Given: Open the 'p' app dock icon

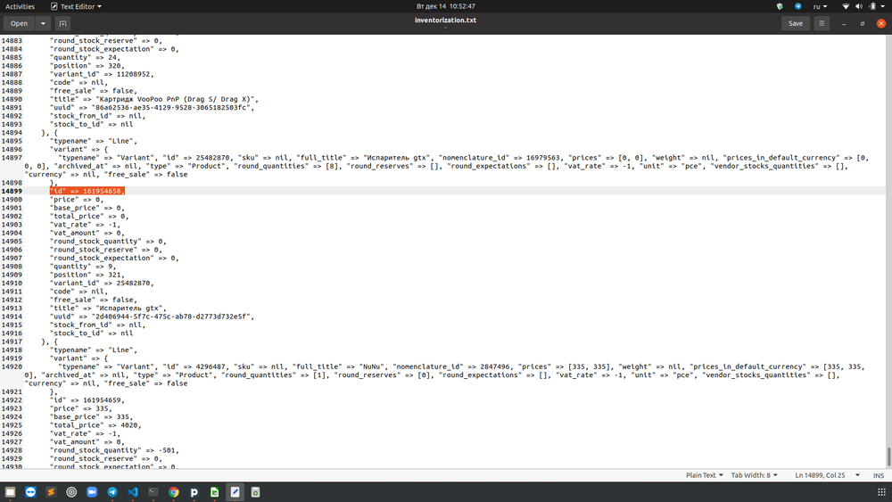Looking at the screenshot, I should (194, 492).
